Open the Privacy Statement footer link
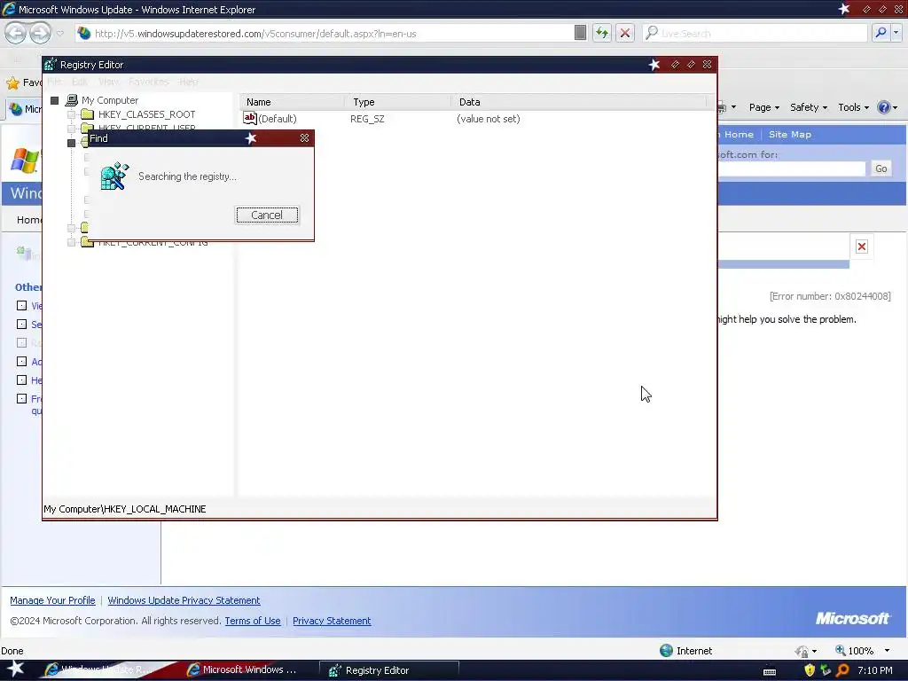The image size is (908, 681). [x=332, y=621]
